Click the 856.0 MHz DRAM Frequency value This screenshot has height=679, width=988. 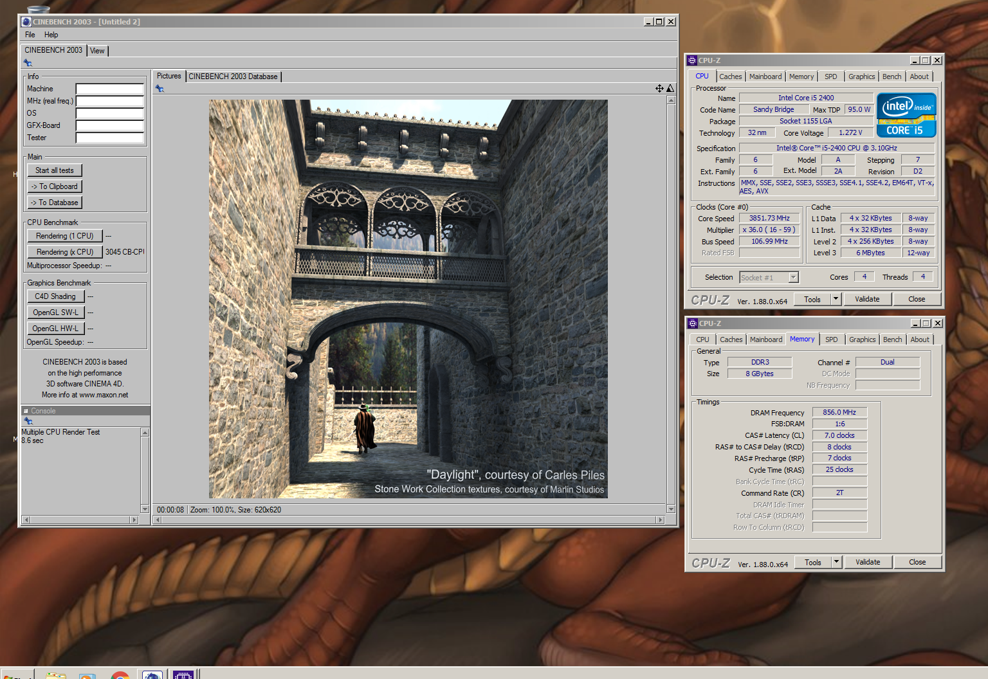(839, 412)
